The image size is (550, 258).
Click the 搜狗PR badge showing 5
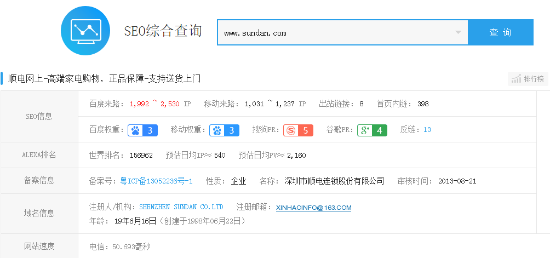coord(298,130)
